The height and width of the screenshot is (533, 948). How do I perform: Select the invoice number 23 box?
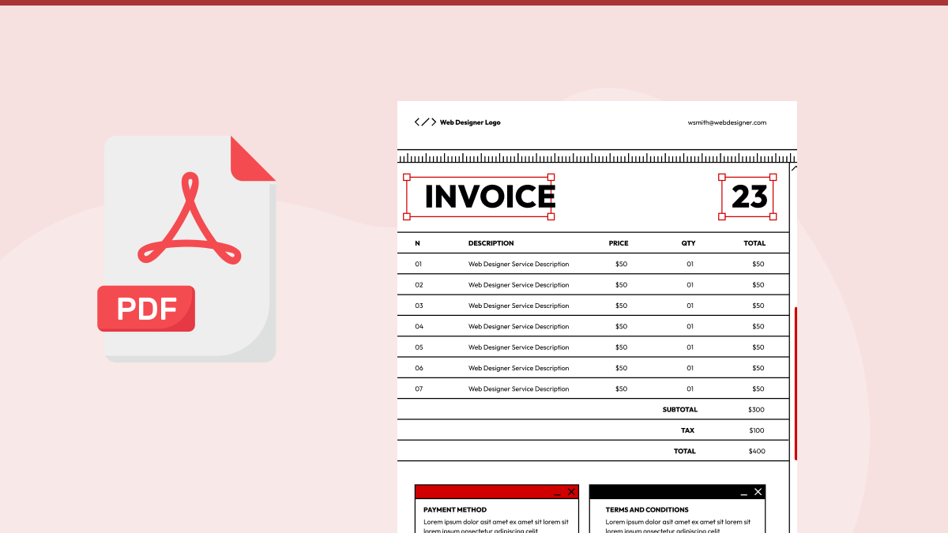tap(747, 197)
